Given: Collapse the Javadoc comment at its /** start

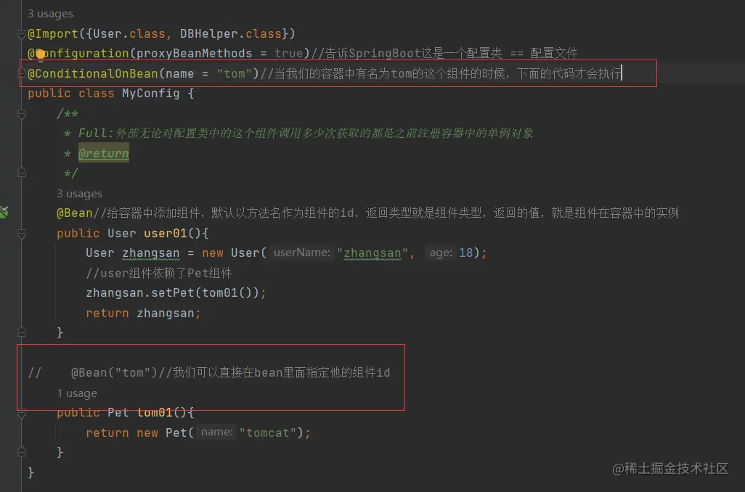Looking at the screenshot, I should coord(21,114).
